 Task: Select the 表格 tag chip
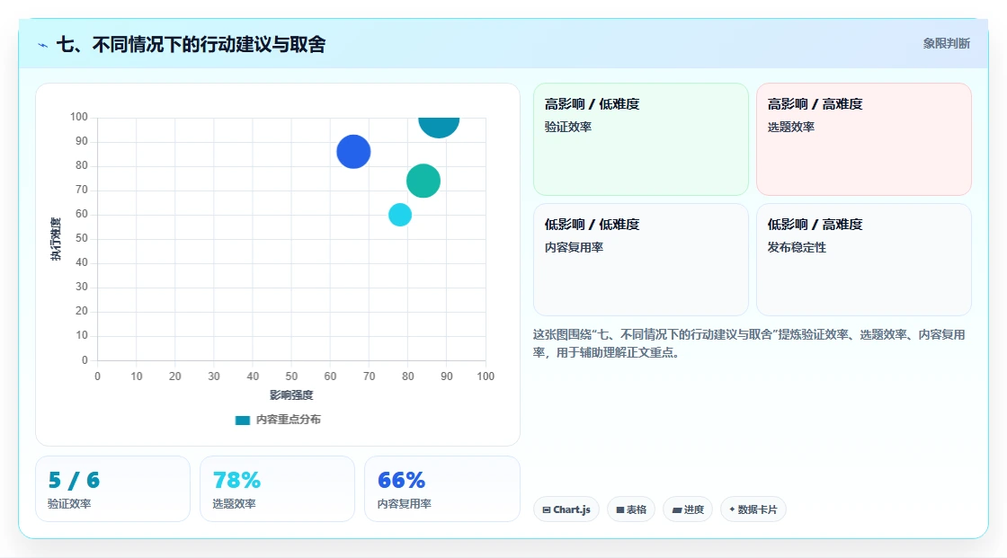tap(631, 509)
